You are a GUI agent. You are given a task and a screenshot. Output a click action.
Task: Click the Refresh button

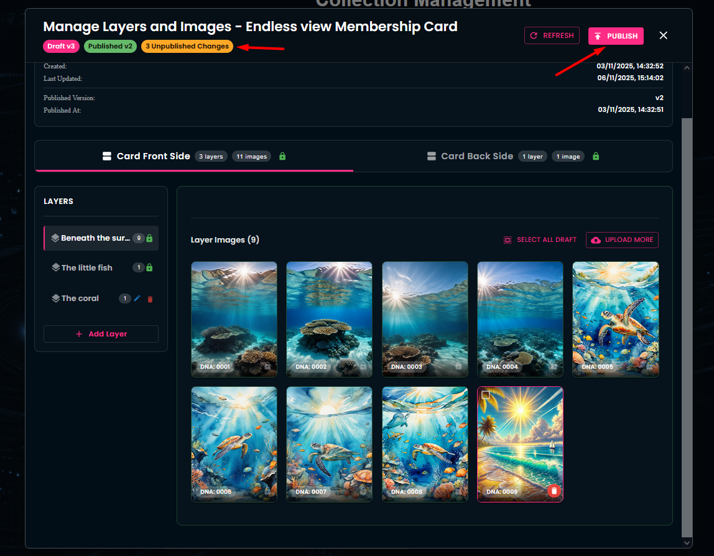point(551,35)
